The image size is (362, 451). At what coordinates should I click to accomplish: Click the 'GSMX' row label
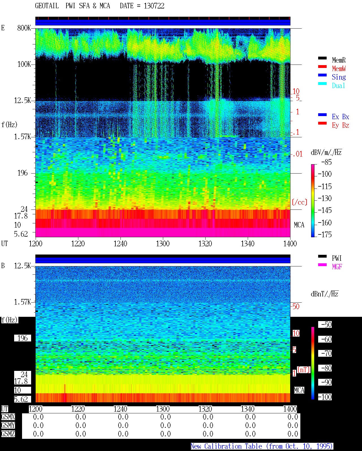click(8, 417)
